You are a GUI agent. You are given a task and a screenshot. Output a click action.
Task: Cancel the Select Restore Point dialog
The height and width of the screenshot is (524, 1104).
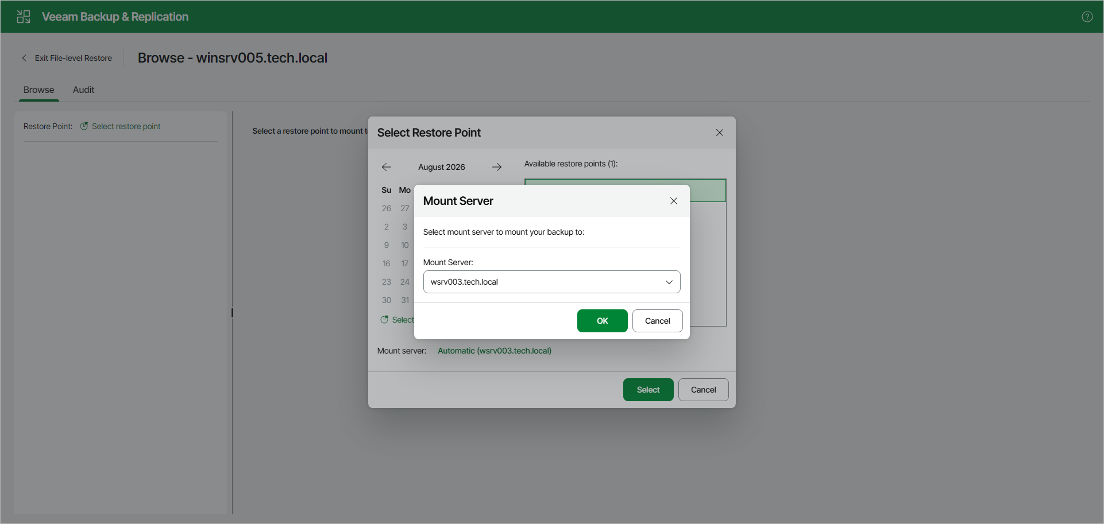click(x=703, y=390)
